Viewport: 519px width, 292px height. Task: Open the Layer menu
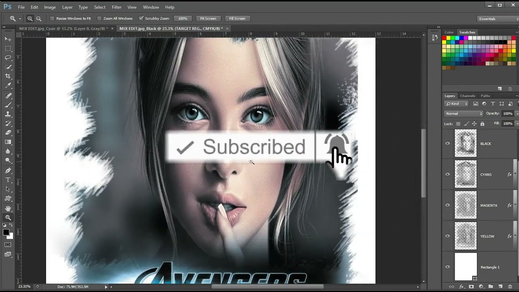click(x=67, y=7)
